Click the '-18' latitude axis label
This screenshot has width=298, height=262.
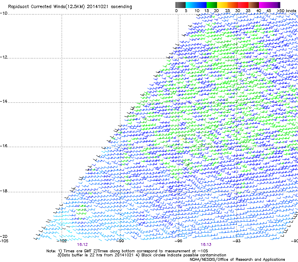tap(4, 191)
